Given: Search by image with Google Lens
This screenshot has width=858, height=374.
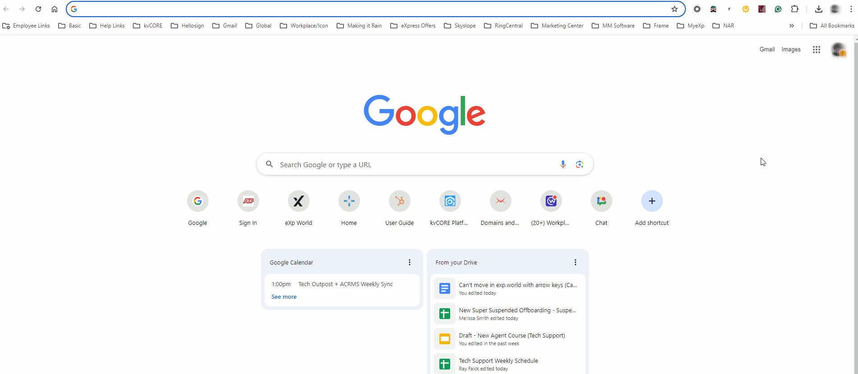Looking at the screenshot, I should pos(580,164).
